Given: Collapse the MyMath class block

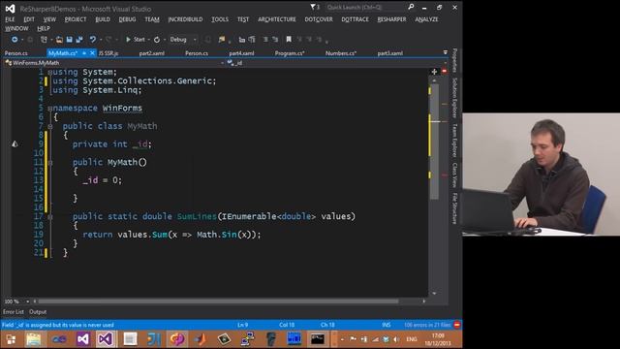Looking at the screenshot, I should point(50,127).
